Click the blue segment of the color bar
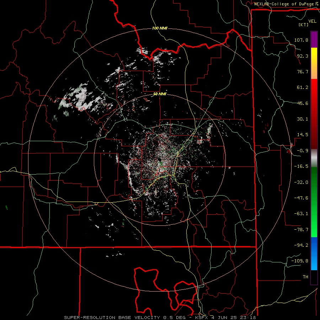Screen dimensions: 320x320 click(x=314, y=254)
